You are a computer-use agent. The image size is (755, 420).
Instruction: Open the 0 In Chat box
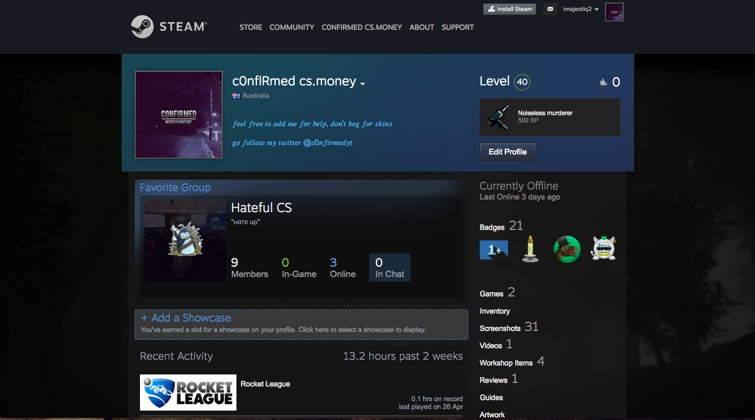pyautogui.click(x=390, y=268)
